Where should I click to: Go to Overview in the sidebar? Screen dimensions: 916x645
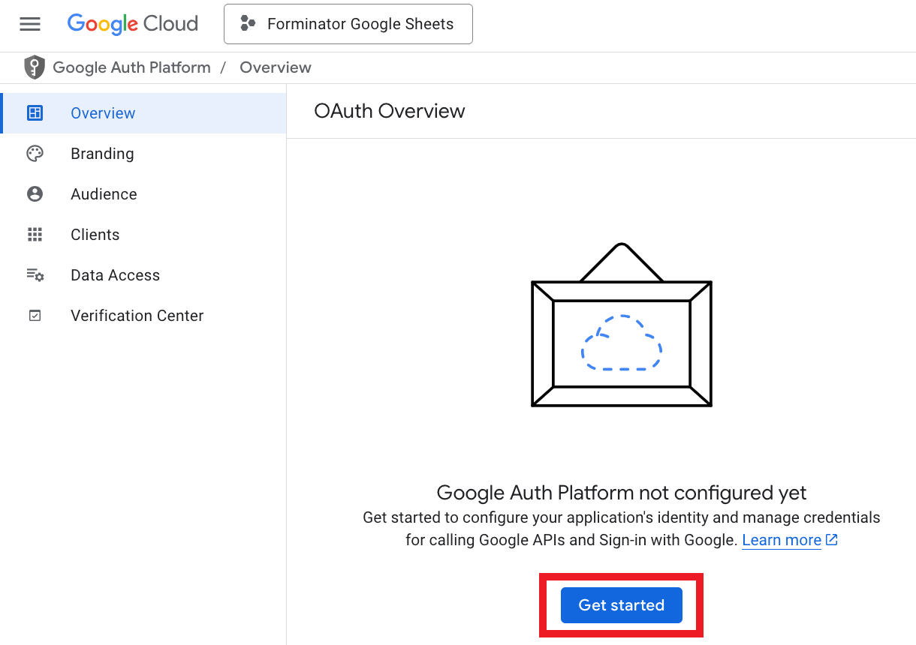coord(144,113)
